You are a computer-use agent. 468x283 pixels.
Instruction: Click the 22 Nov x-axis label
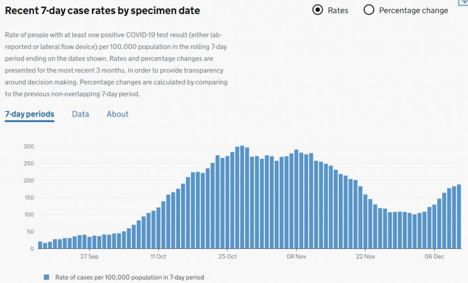366,257
